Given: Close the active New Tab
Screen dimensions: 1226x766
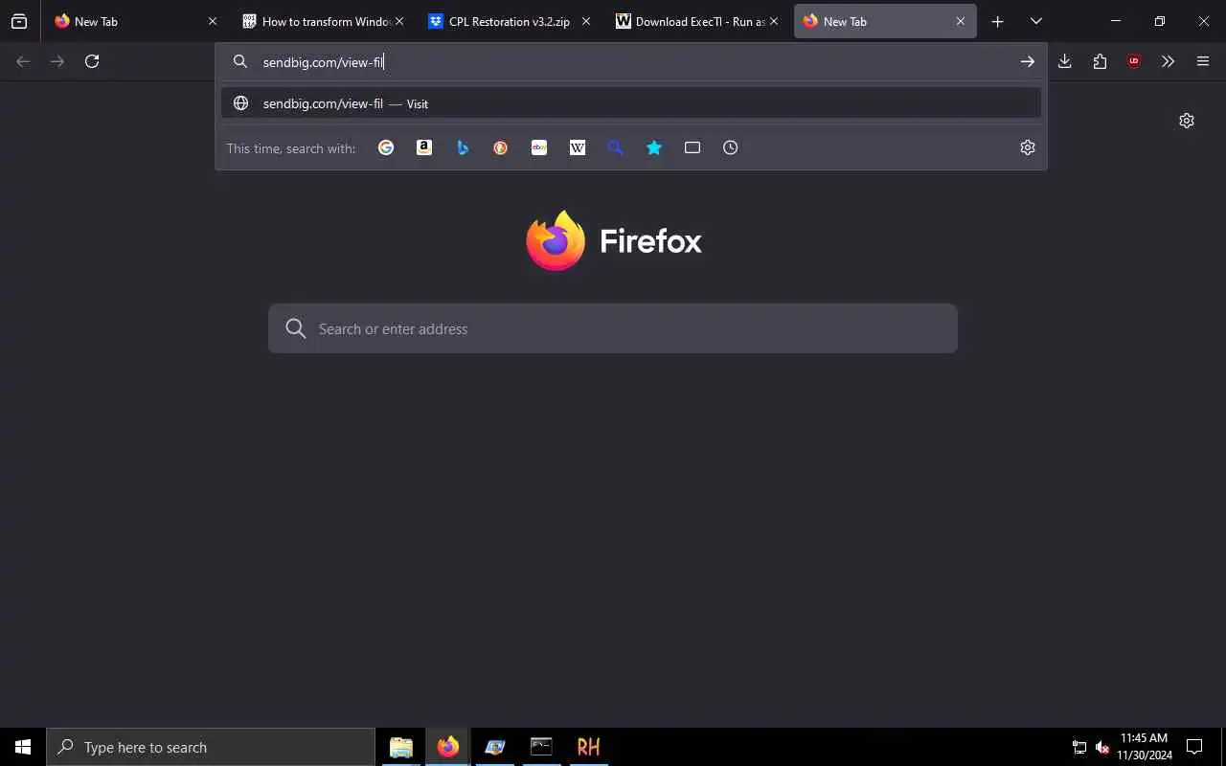Looking at the screenshot, I should pyautogui.click(x=961, y=21).
